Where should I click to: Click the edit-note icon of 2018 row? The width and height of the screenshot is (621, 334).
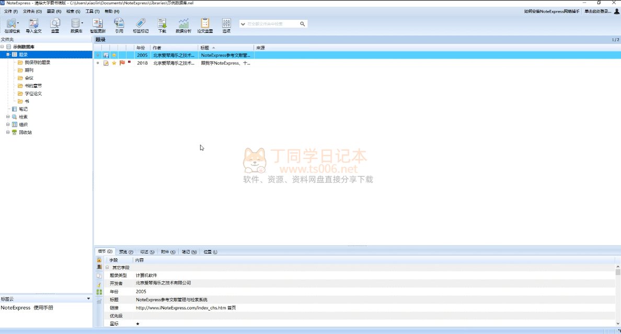pyautogui.click(x=106, y=63)
